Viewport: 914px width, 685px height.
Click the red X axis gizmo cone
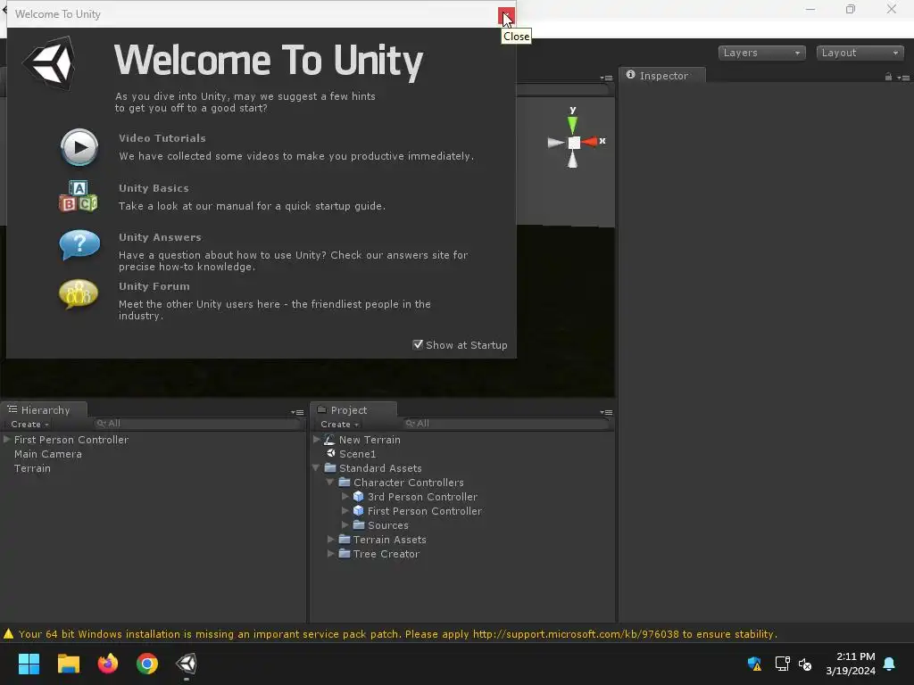pyautogui.click(x=590, y=142)
